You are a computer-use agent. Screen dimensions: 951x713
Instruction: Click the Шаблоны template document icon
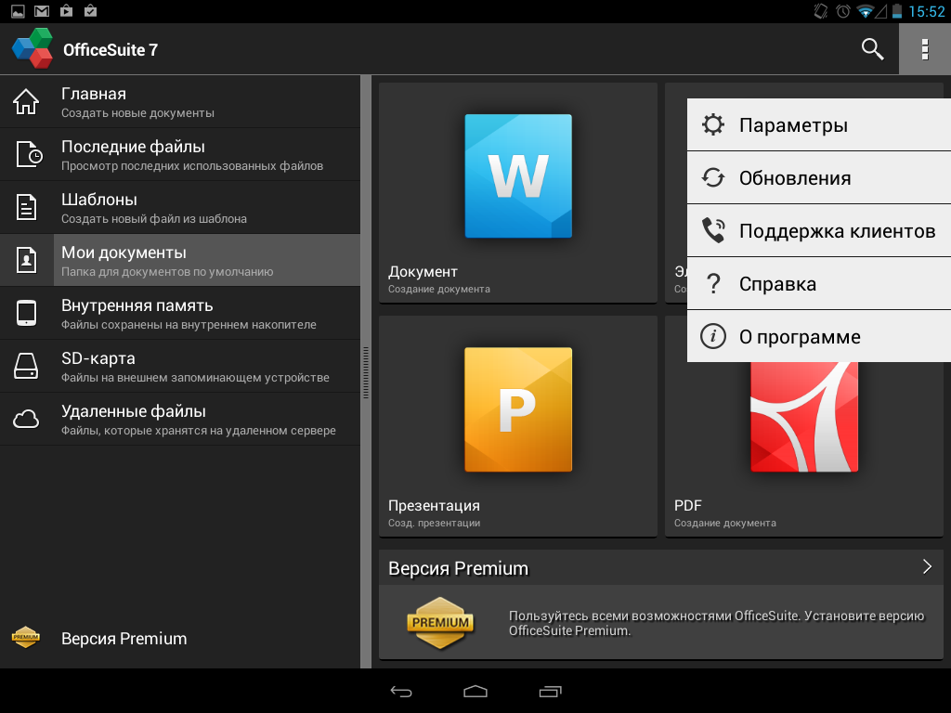click(x=26, y=207)
